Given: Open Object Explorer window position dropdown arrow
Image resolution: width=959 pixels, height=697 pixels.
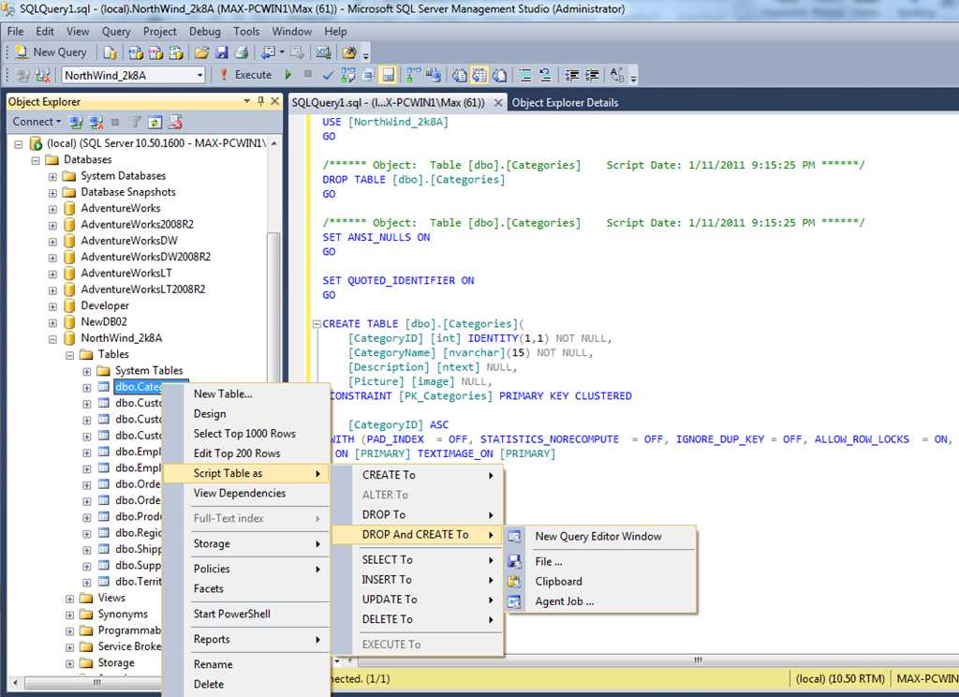Looking at the screenshot, I should (247, 101).
